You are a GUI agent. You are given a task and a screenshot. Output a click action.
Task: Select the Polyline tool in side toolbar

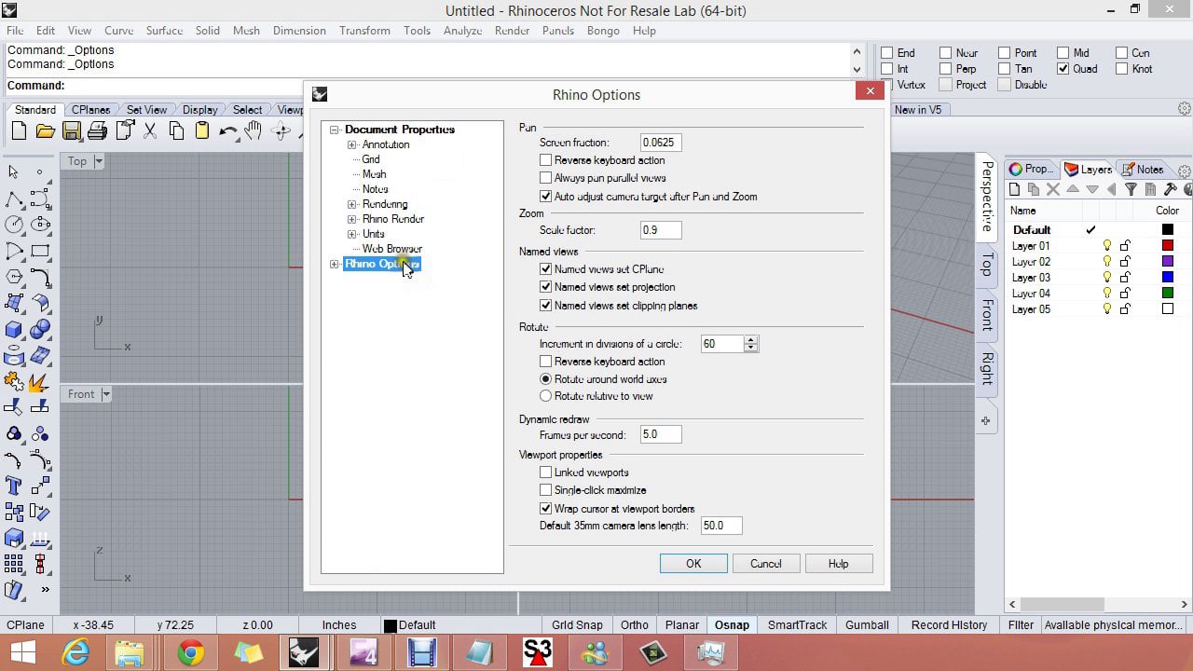(x=14, y=199)
